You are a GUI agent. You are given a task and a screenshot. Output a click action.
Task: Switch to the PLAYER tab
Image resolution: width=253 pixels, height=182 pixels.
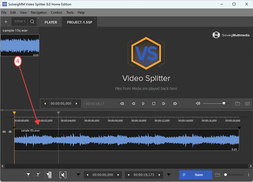click(51, 22)
